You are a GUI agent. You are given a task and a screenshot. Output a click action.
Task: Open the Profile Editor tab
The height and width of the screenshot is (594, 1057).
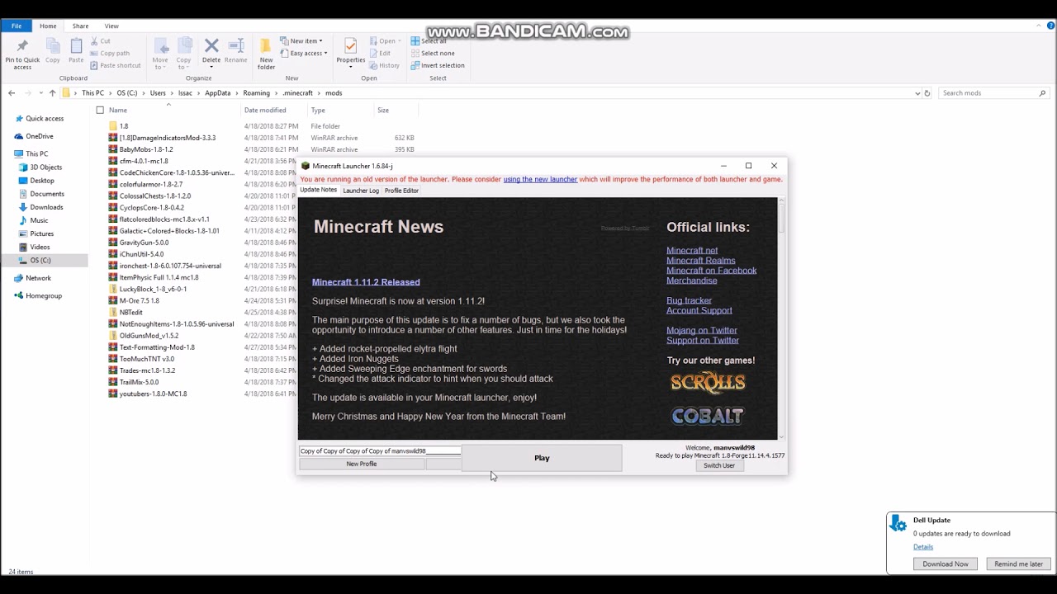[401, 191]
